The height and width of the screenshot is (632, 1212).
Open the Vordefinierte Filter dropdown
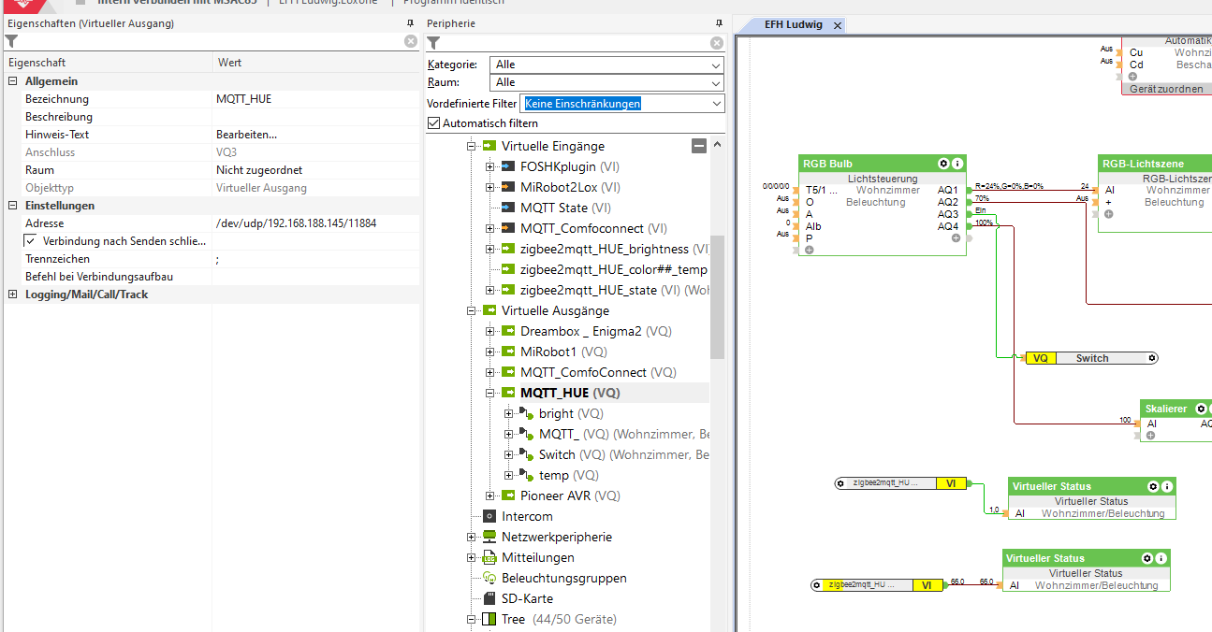(x=716, y=104)
